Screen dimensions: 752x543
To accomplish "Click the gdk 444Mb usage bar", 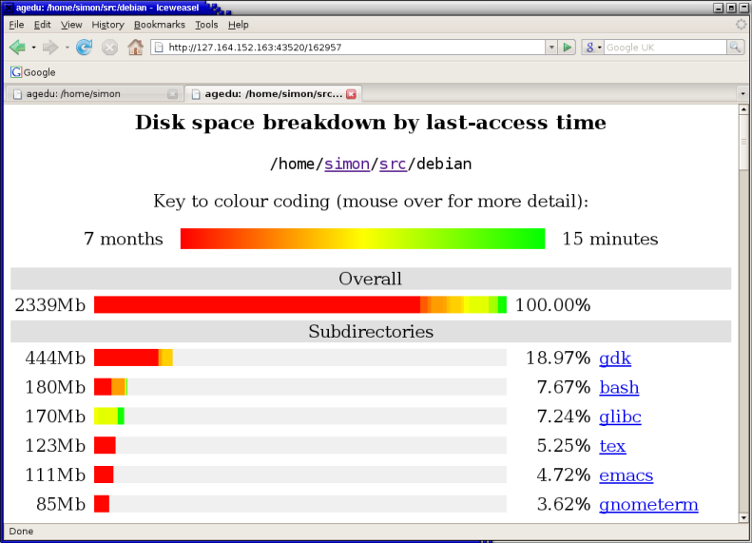I will (133, 358).
